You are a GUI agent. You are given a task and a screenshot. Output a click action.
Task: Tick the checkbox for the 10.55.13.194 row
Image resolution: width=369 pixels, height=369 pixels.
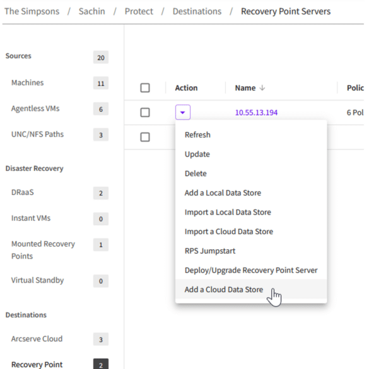pos(145,112)
